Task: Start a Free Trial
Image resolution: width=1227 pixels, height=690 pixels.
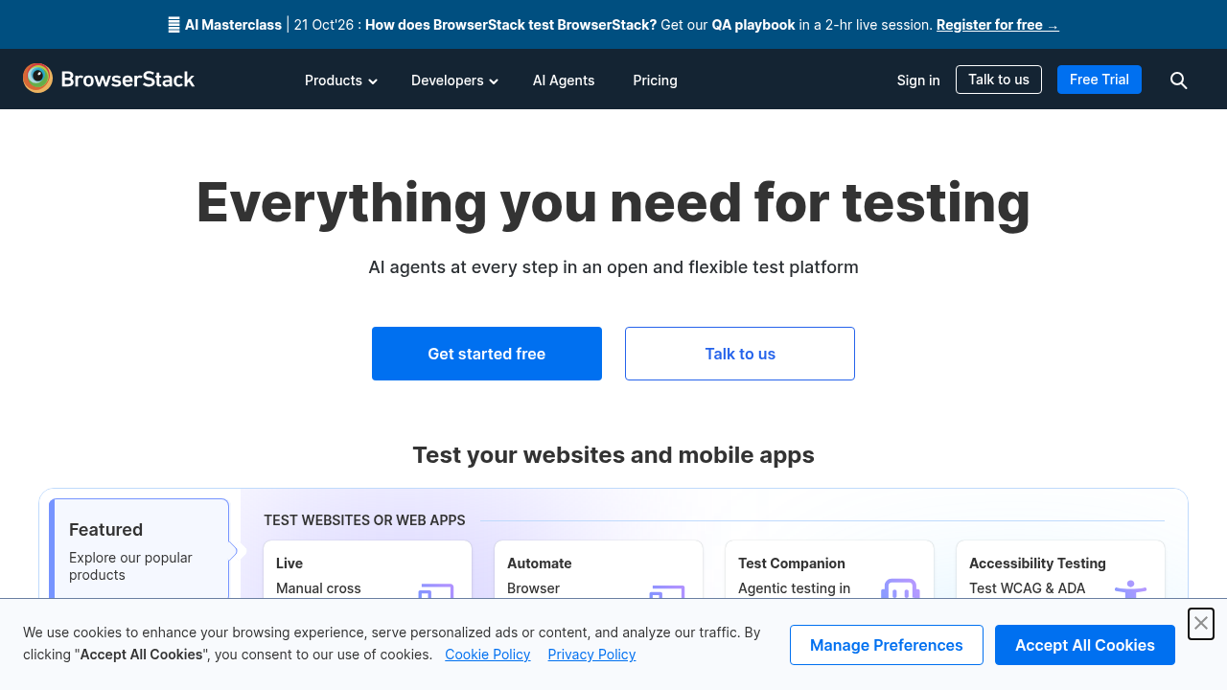Action: [1100, 80]
